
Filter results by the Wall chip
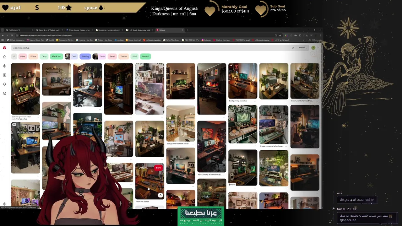134,56
